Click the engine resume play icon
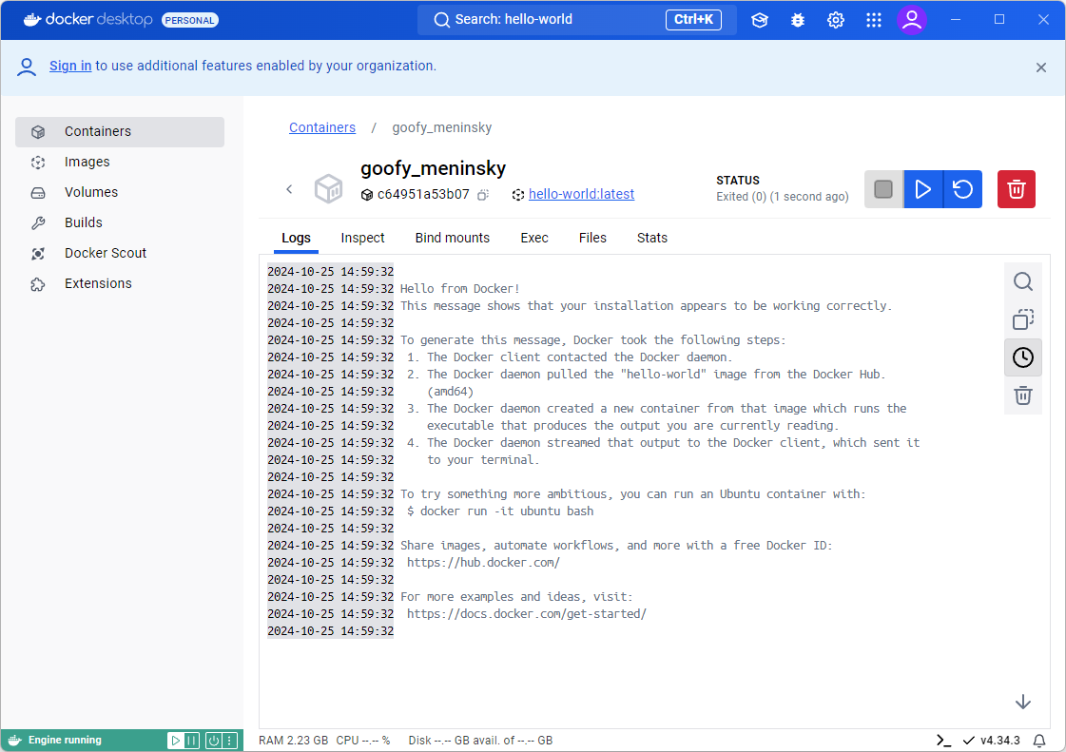Image resolution: width=1066 pixels, height=752 pixels. point(175,741)
